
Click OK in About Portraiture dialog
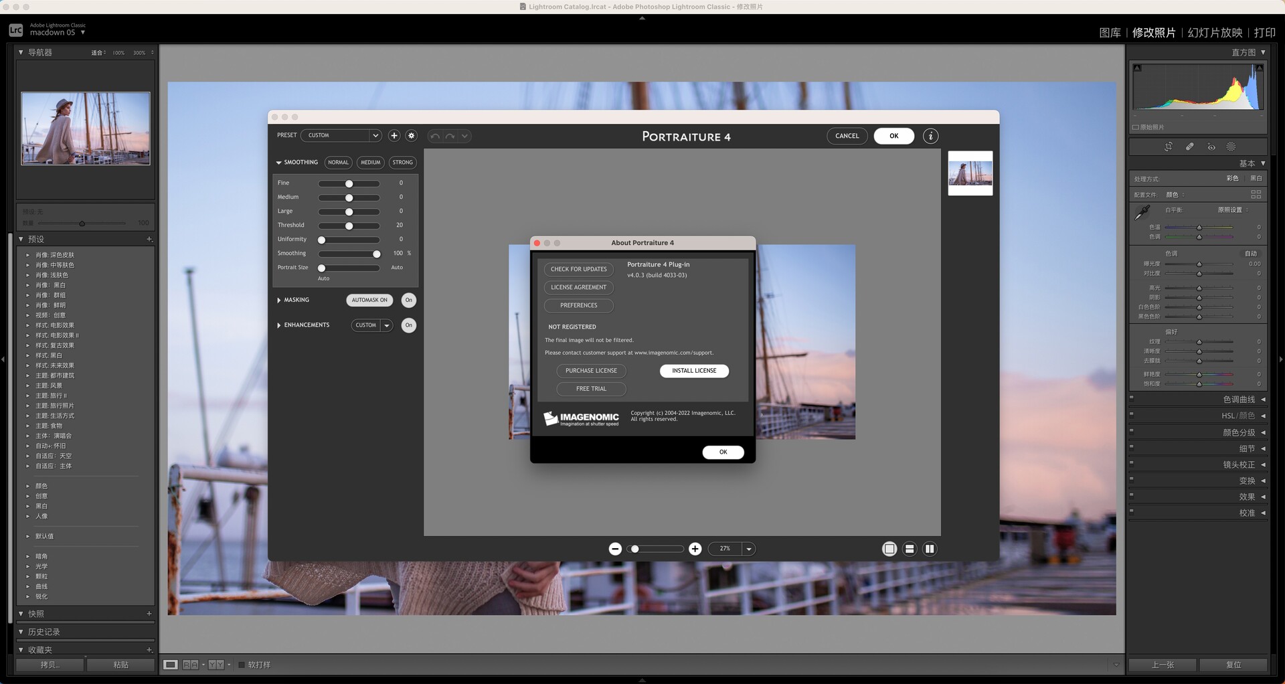pos(723,452)
